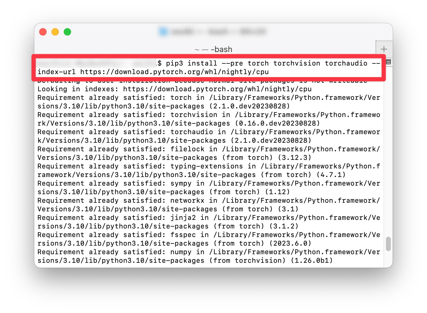
Task: Click the split pane icon
Action: point(388,62)
